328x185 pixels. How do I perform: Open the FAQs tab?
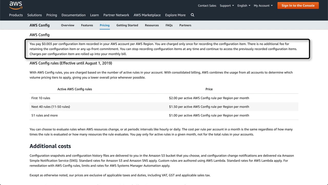(x=169, y=25)
